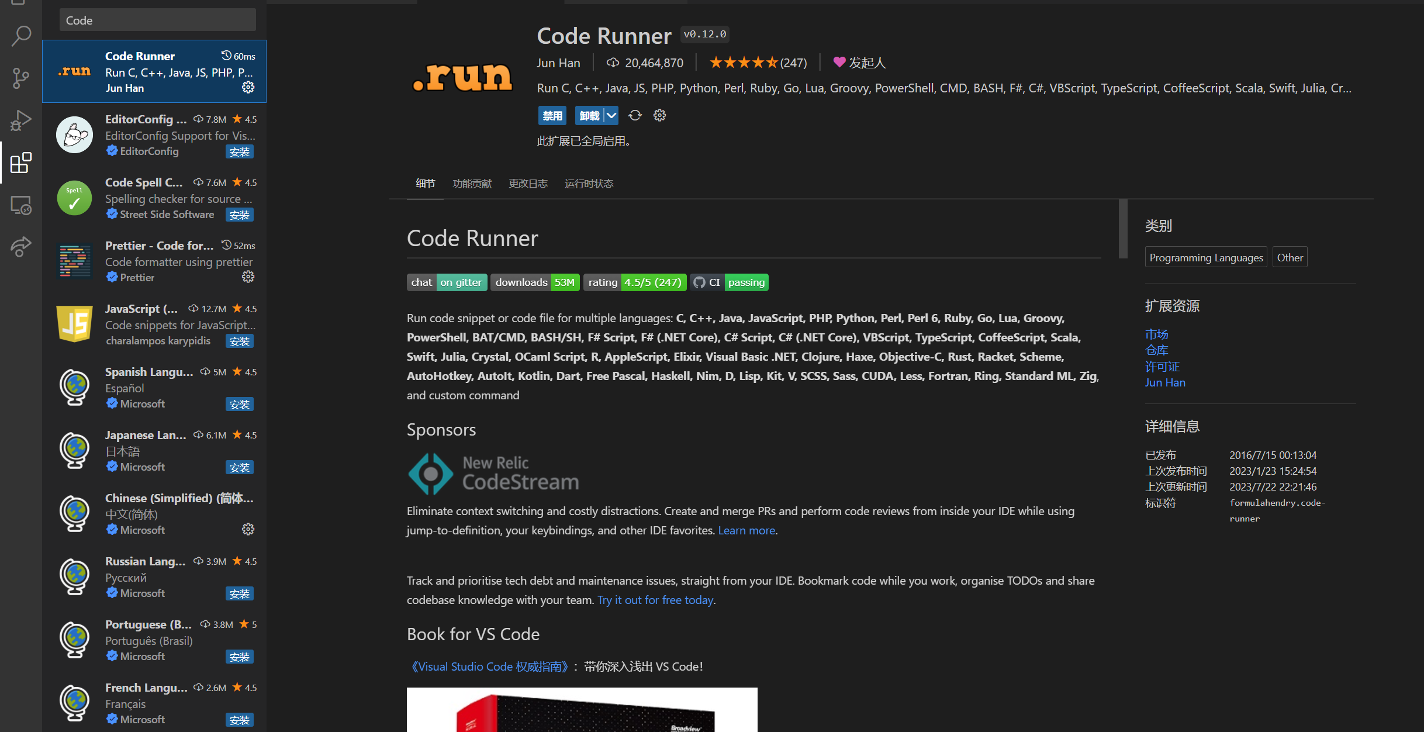
Task: Open Code Runner's gear settings in the detail header
Action: pyautogui.click(x=659, y=115)
